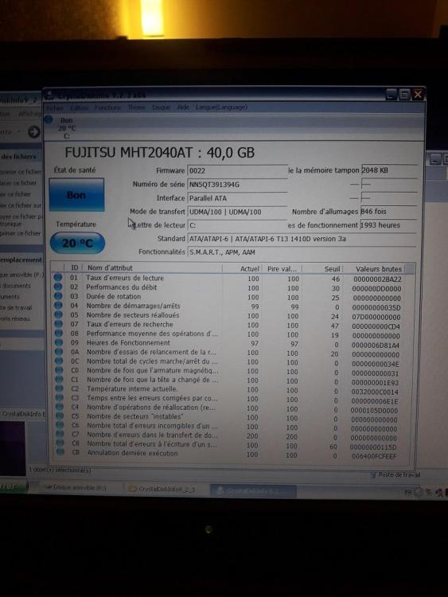This screenshot has width=448, height=597.
Task: Click status circle for Durée de rotation
Action: tap(58, 296)
